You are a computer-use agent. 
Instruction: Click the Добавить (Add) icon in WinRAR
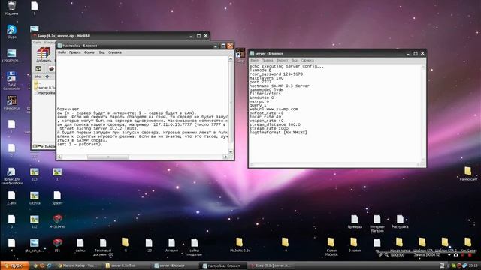coord(44,55)
